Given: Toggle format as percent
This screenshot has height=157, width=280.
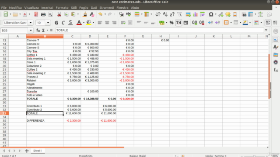Looking at the screenshot, I should pyautogui.click(x=171, y=23).
